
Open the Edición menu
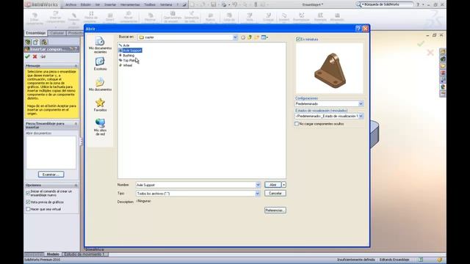[x=85, y=5]
